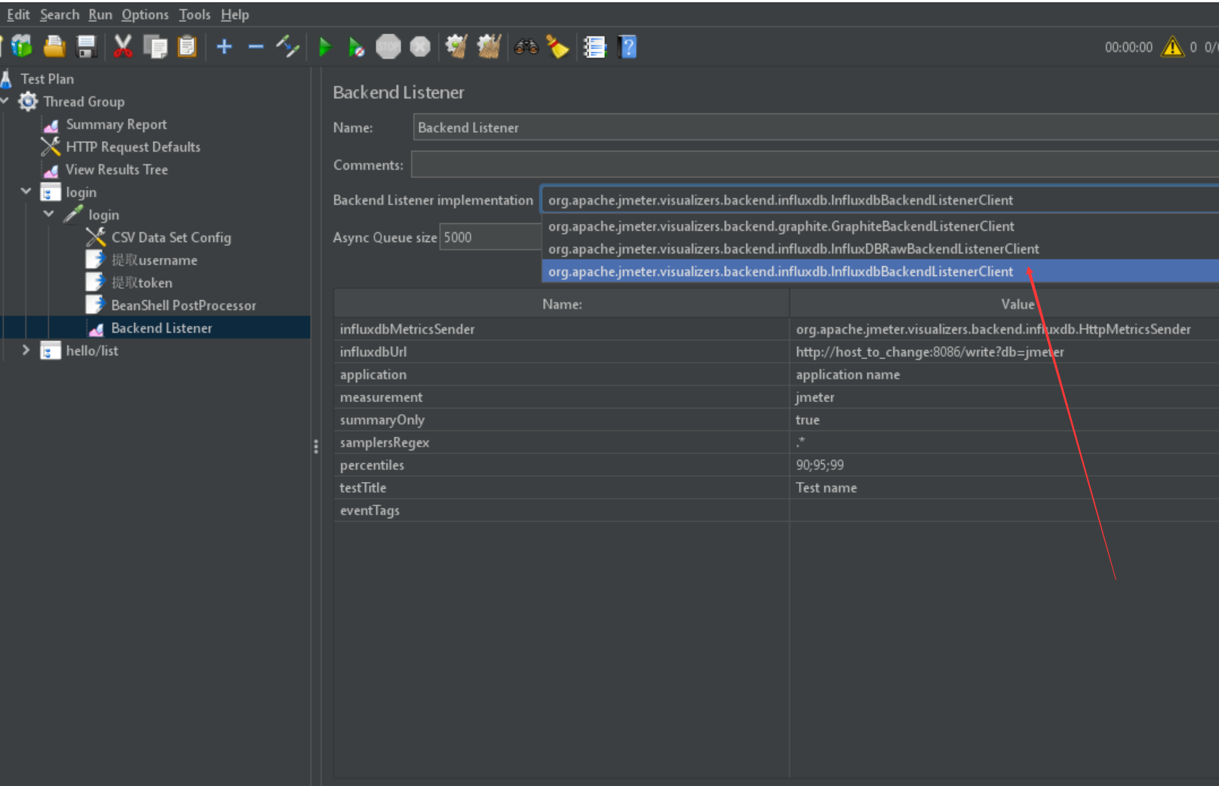1219x786 pixels.
Task: Reset search with the yellow brush icon
Action: tap(557, 47)
